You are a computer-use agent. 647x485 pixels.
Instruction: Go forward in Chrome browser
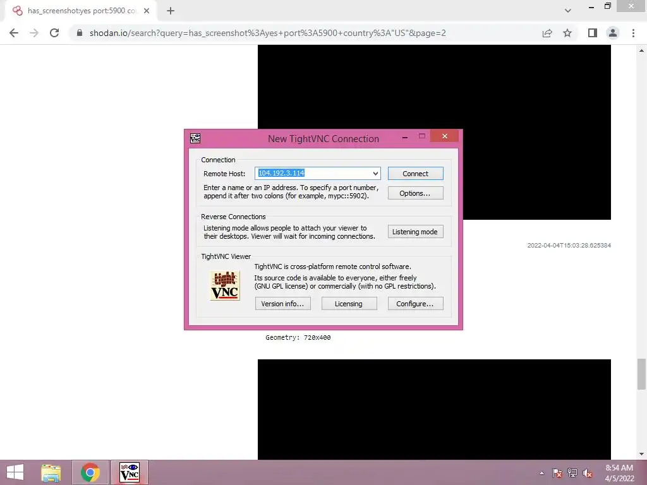click(34, 33)
